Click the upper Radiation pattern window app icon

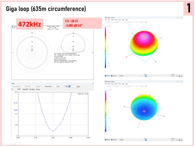[106, 18]
